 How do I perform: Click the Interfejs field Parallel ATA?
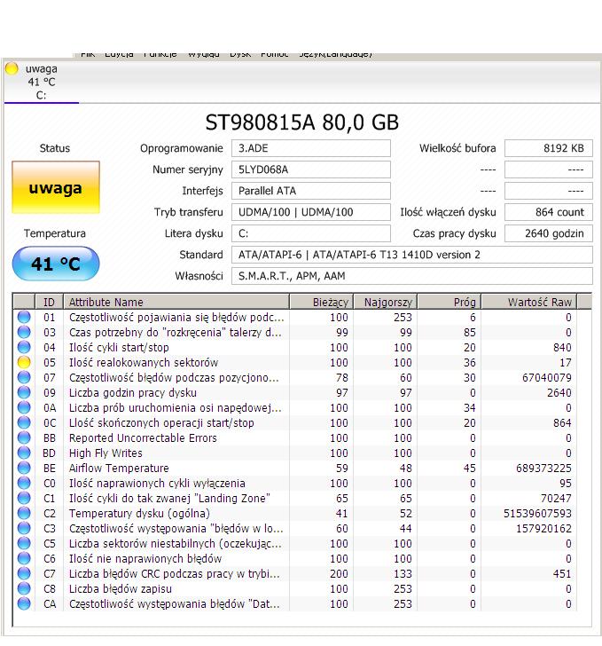[311, 191]
